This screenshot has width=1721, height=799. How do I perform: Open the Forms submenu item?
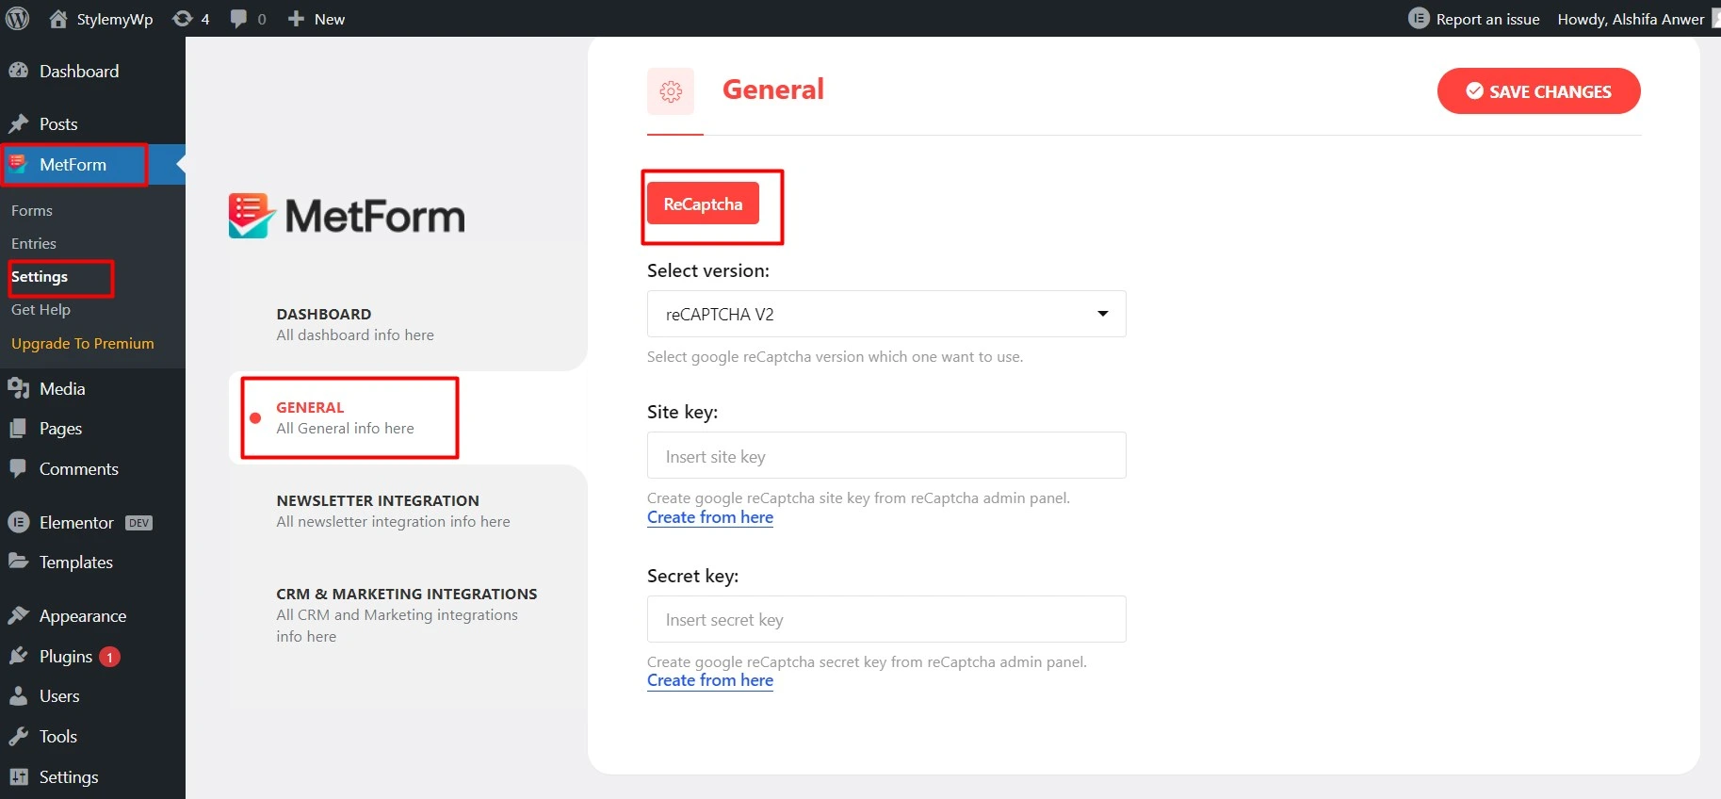32,210
